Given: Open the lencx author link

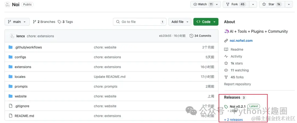Looking at the screenshot, I should click(21, 36).
